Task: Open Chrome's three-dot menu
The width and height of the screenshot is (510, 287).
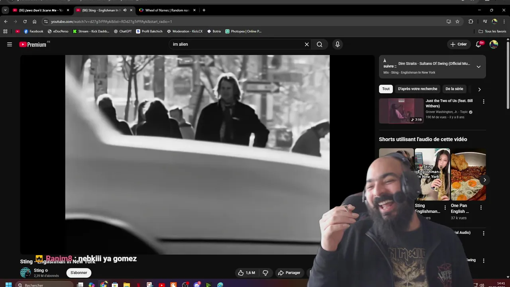Action: (504, 22)
